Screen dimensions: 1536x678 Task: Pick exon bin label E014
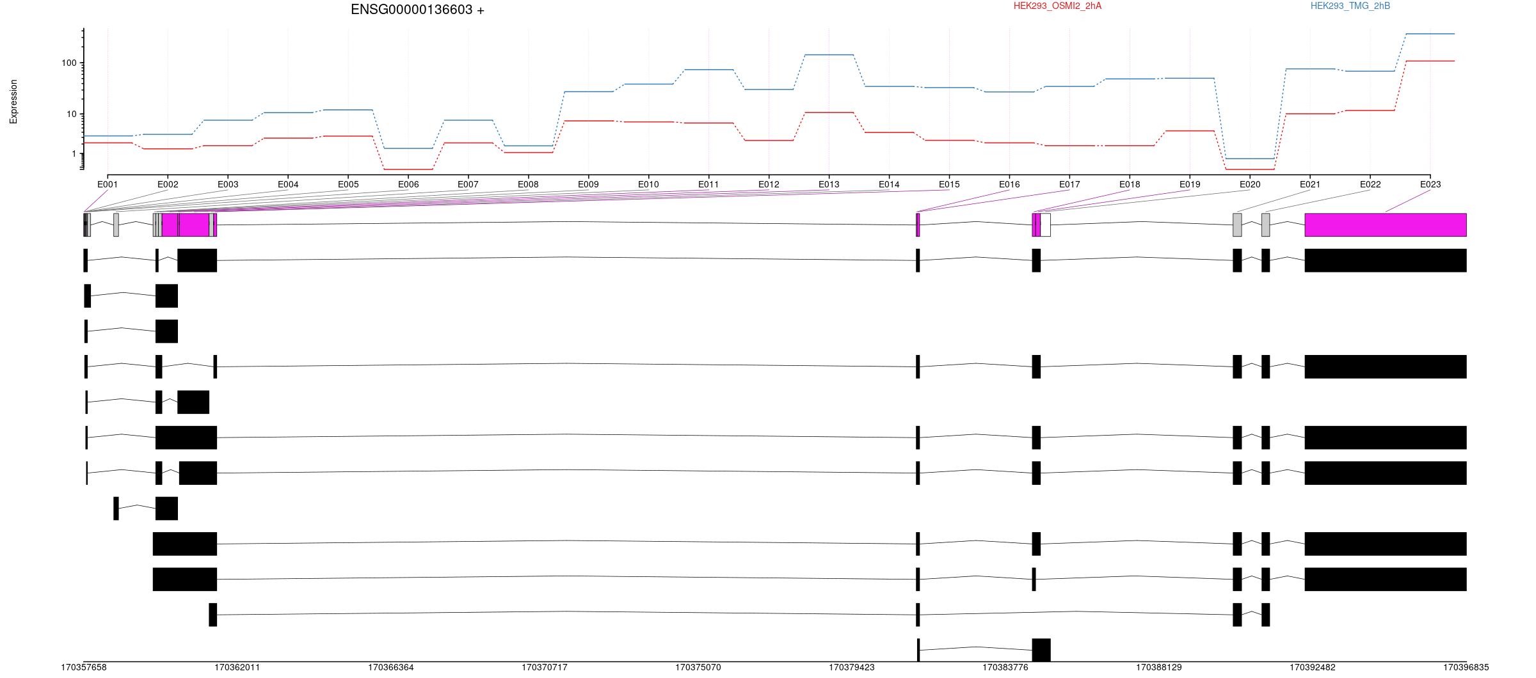pyautogui.click(x=889, y=184)
